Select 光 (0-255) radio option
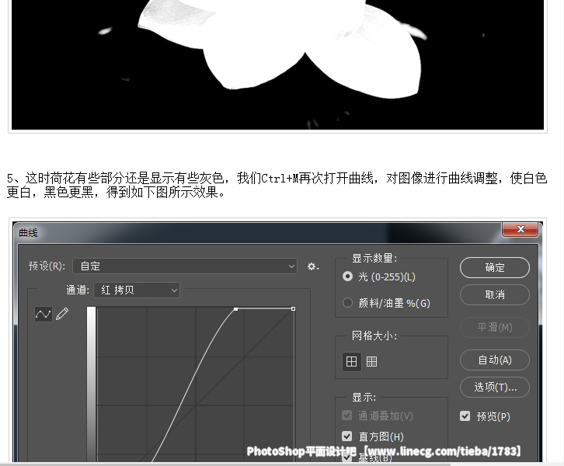 [x=347, y=276]
